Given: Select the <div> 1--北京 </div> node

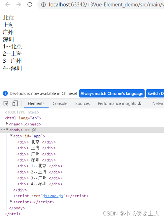Looking at the screenshot, I should pyautogui.click(x=40, y=166).
